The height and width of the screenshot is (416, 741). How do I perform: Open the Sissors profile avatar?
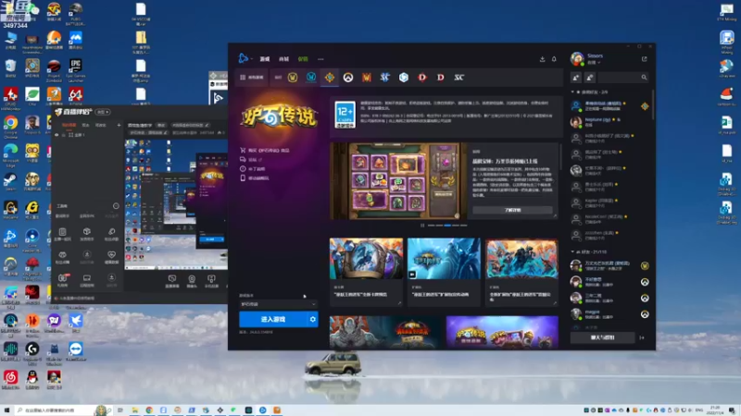pyautogui.click(x=577, y=58)
